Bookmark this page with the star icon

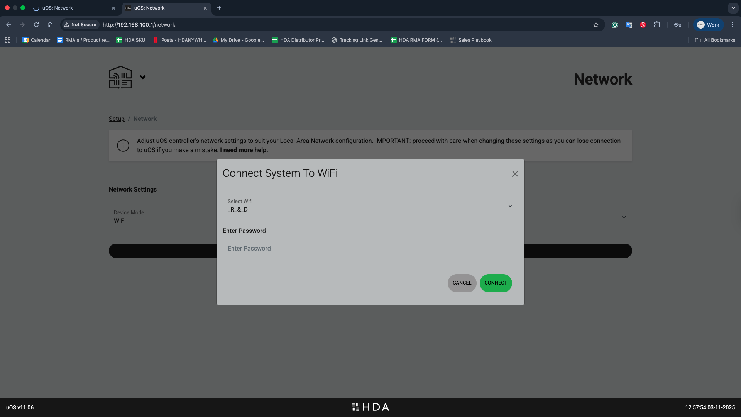(596, 25)
